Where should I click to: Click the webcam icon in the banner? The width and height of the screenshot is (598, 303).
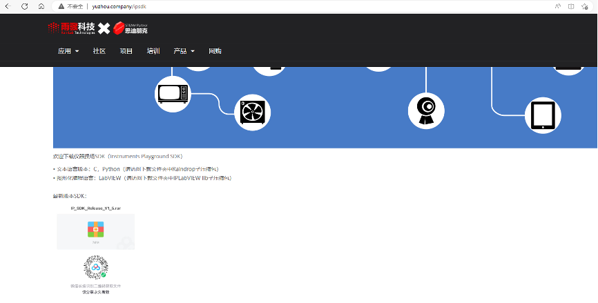[426, 110]
